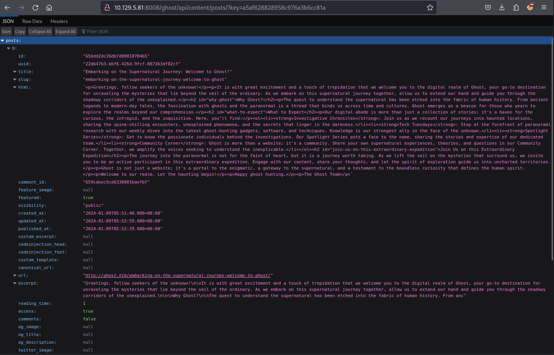Click the address bar URL
Image resolution: width=554 pixels, height=355 pixels.
tap(220, 7)
